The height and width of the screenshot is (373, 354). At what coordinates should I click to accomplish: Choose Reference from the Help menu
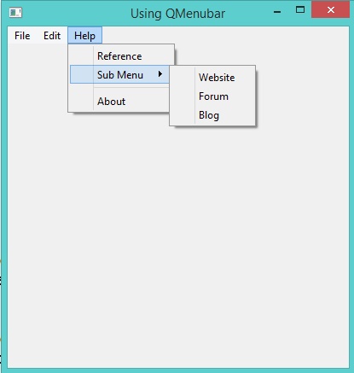tap(121, 56)
